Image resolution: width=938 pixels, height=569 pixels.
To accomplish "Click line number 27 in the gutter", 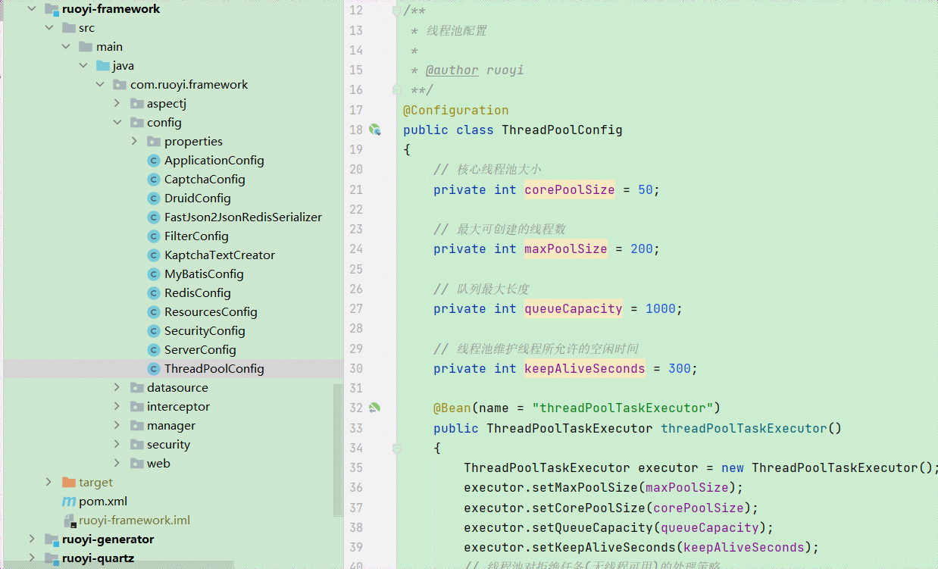I will point(356,308).
